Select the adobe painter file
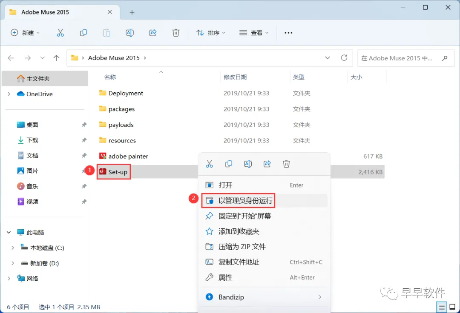460x313 pixels. 124,156
